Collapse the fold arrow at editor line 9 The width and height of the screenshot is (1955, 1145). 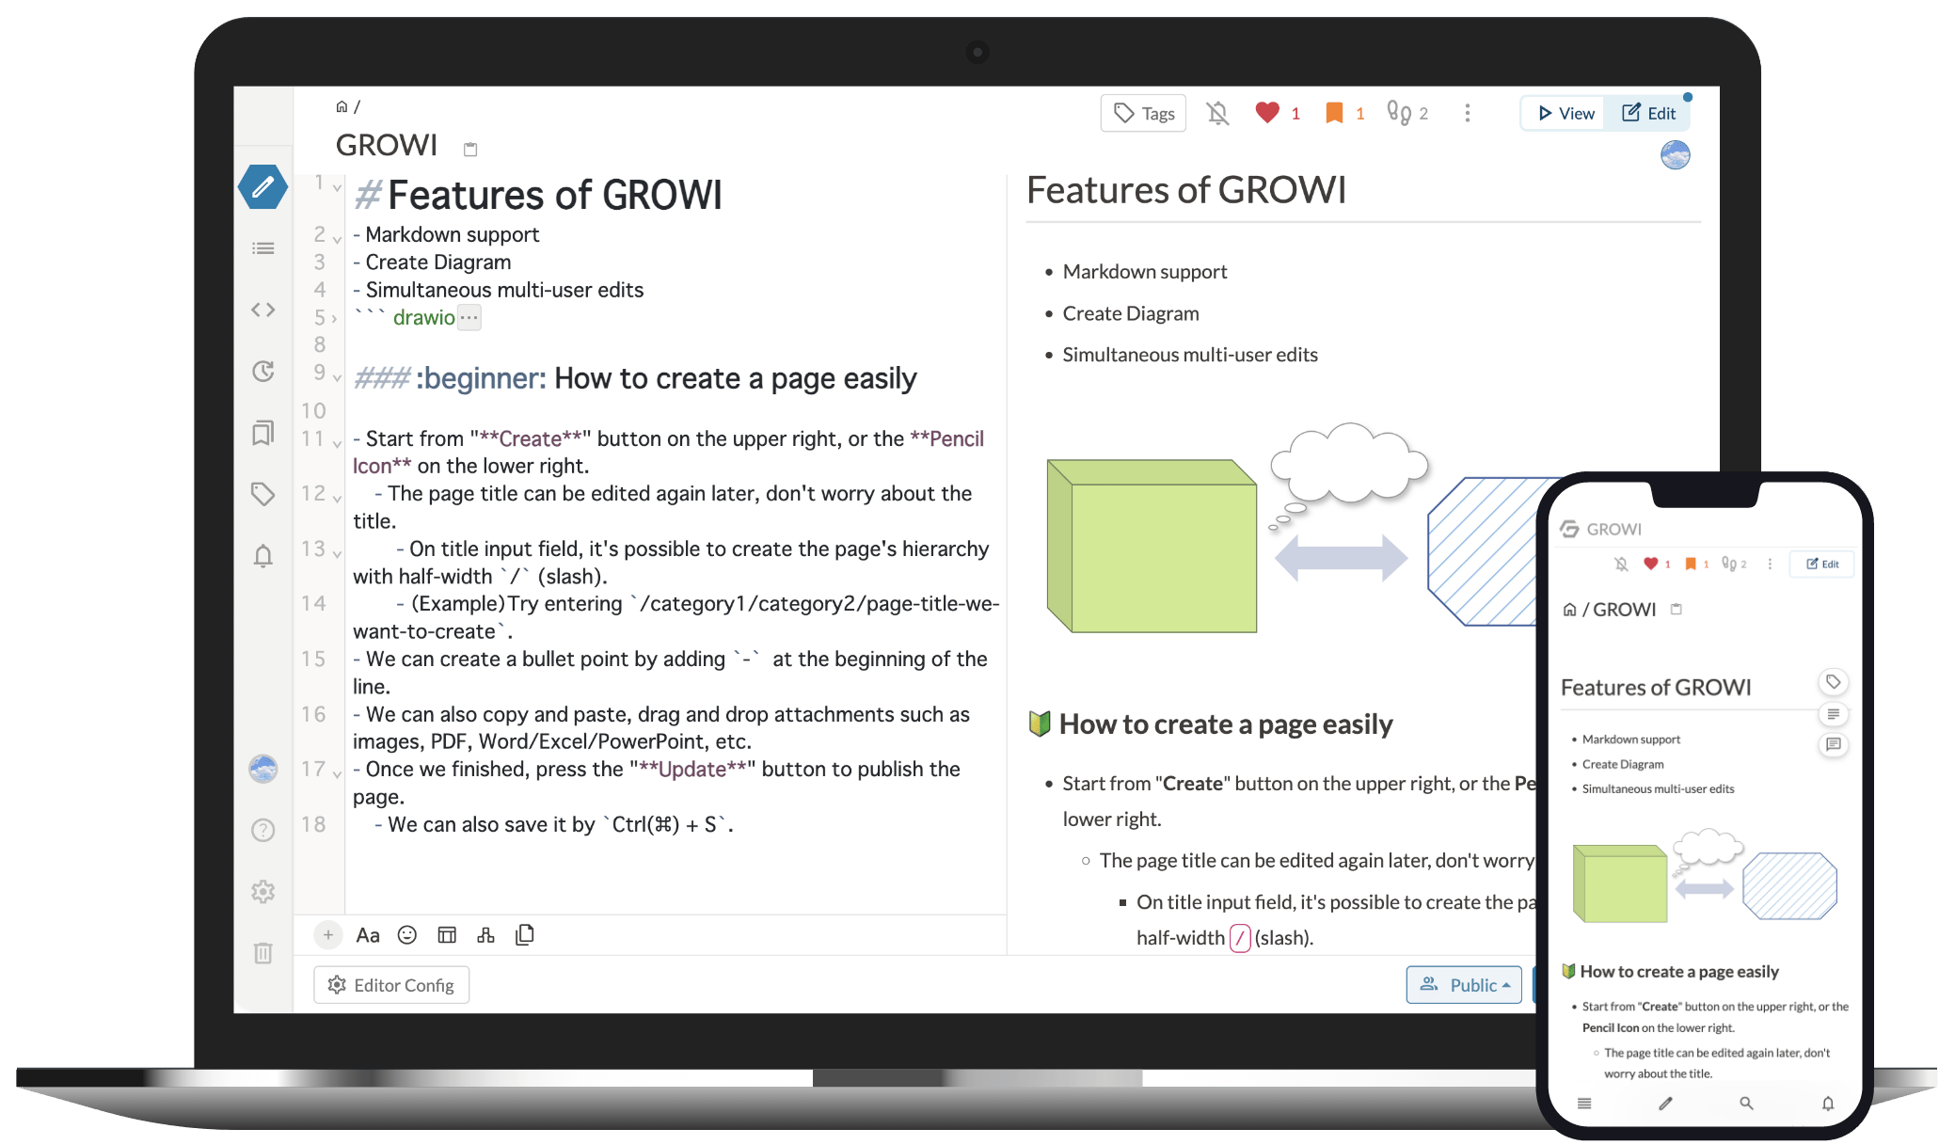pyautogui.click(x=337, y=377)
